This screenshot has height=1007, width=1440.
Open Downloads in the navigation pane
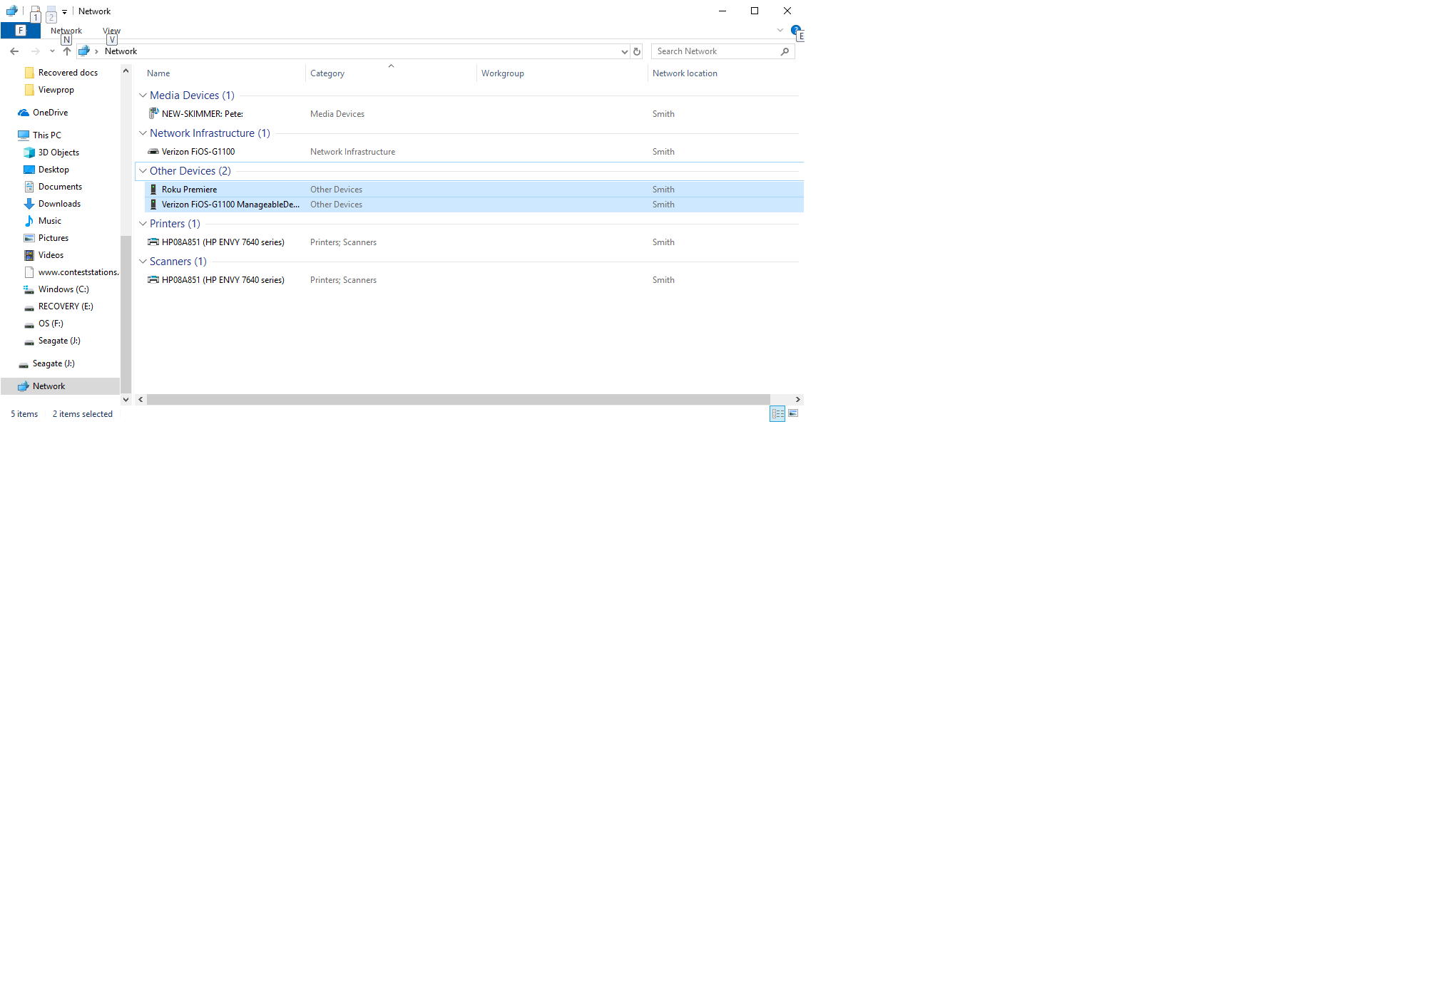59,203
